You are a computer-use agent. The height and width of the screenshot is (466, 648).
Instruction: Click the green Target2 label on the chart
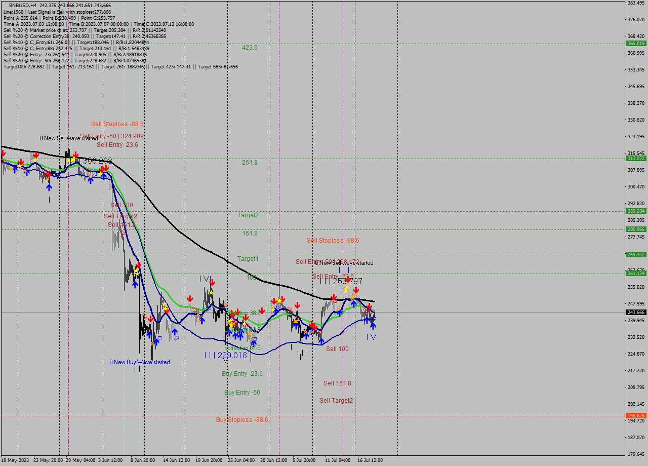coord(248,215)
